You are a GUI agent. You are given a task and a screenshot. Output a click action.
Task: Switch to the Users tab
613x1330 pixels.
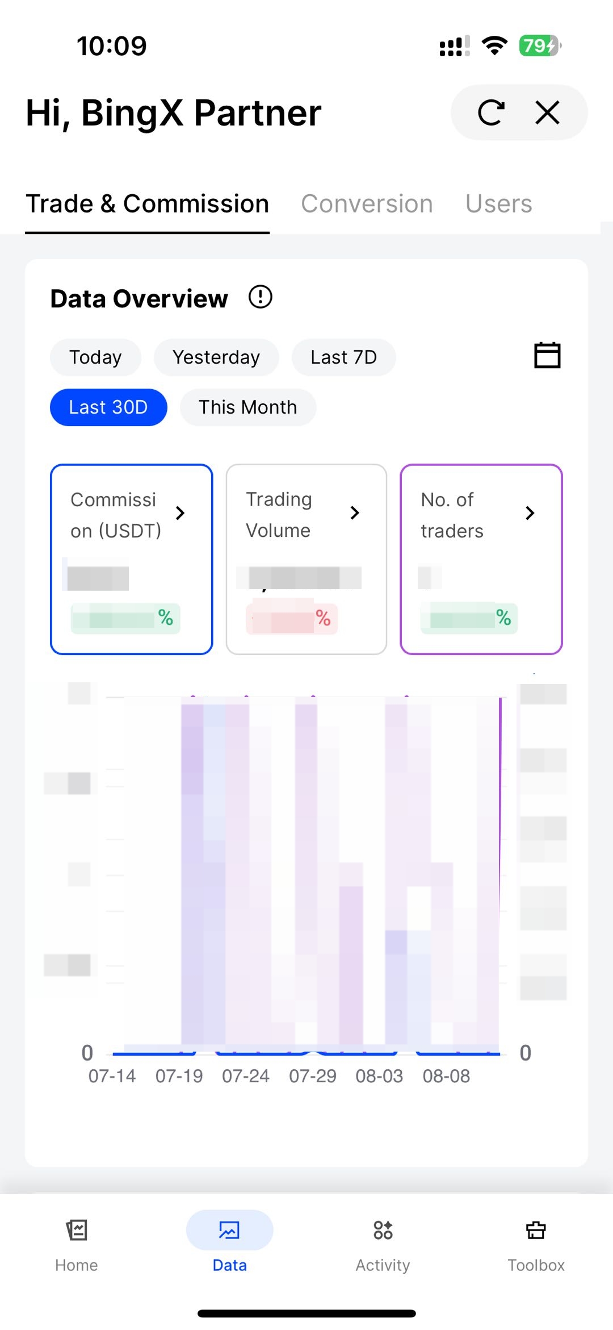tap(498, 204)
